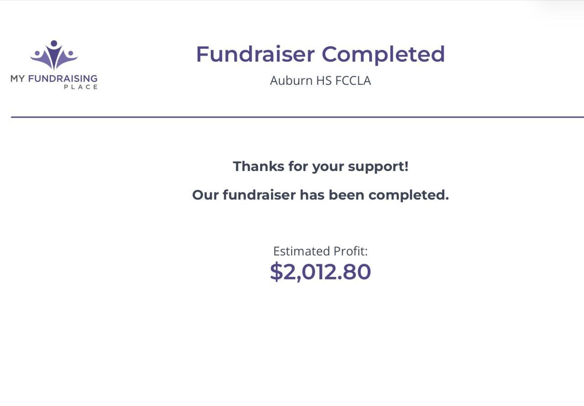Click the Estimated Profit label
This screenshot has width=584, height=406.
pyautogui.click(x=320, y=251)
